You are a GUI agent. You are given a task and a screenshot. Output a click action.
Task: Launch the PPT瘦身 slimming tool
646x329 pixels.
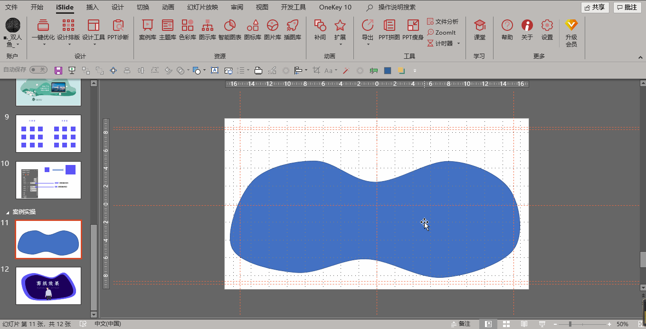[413, 29]
